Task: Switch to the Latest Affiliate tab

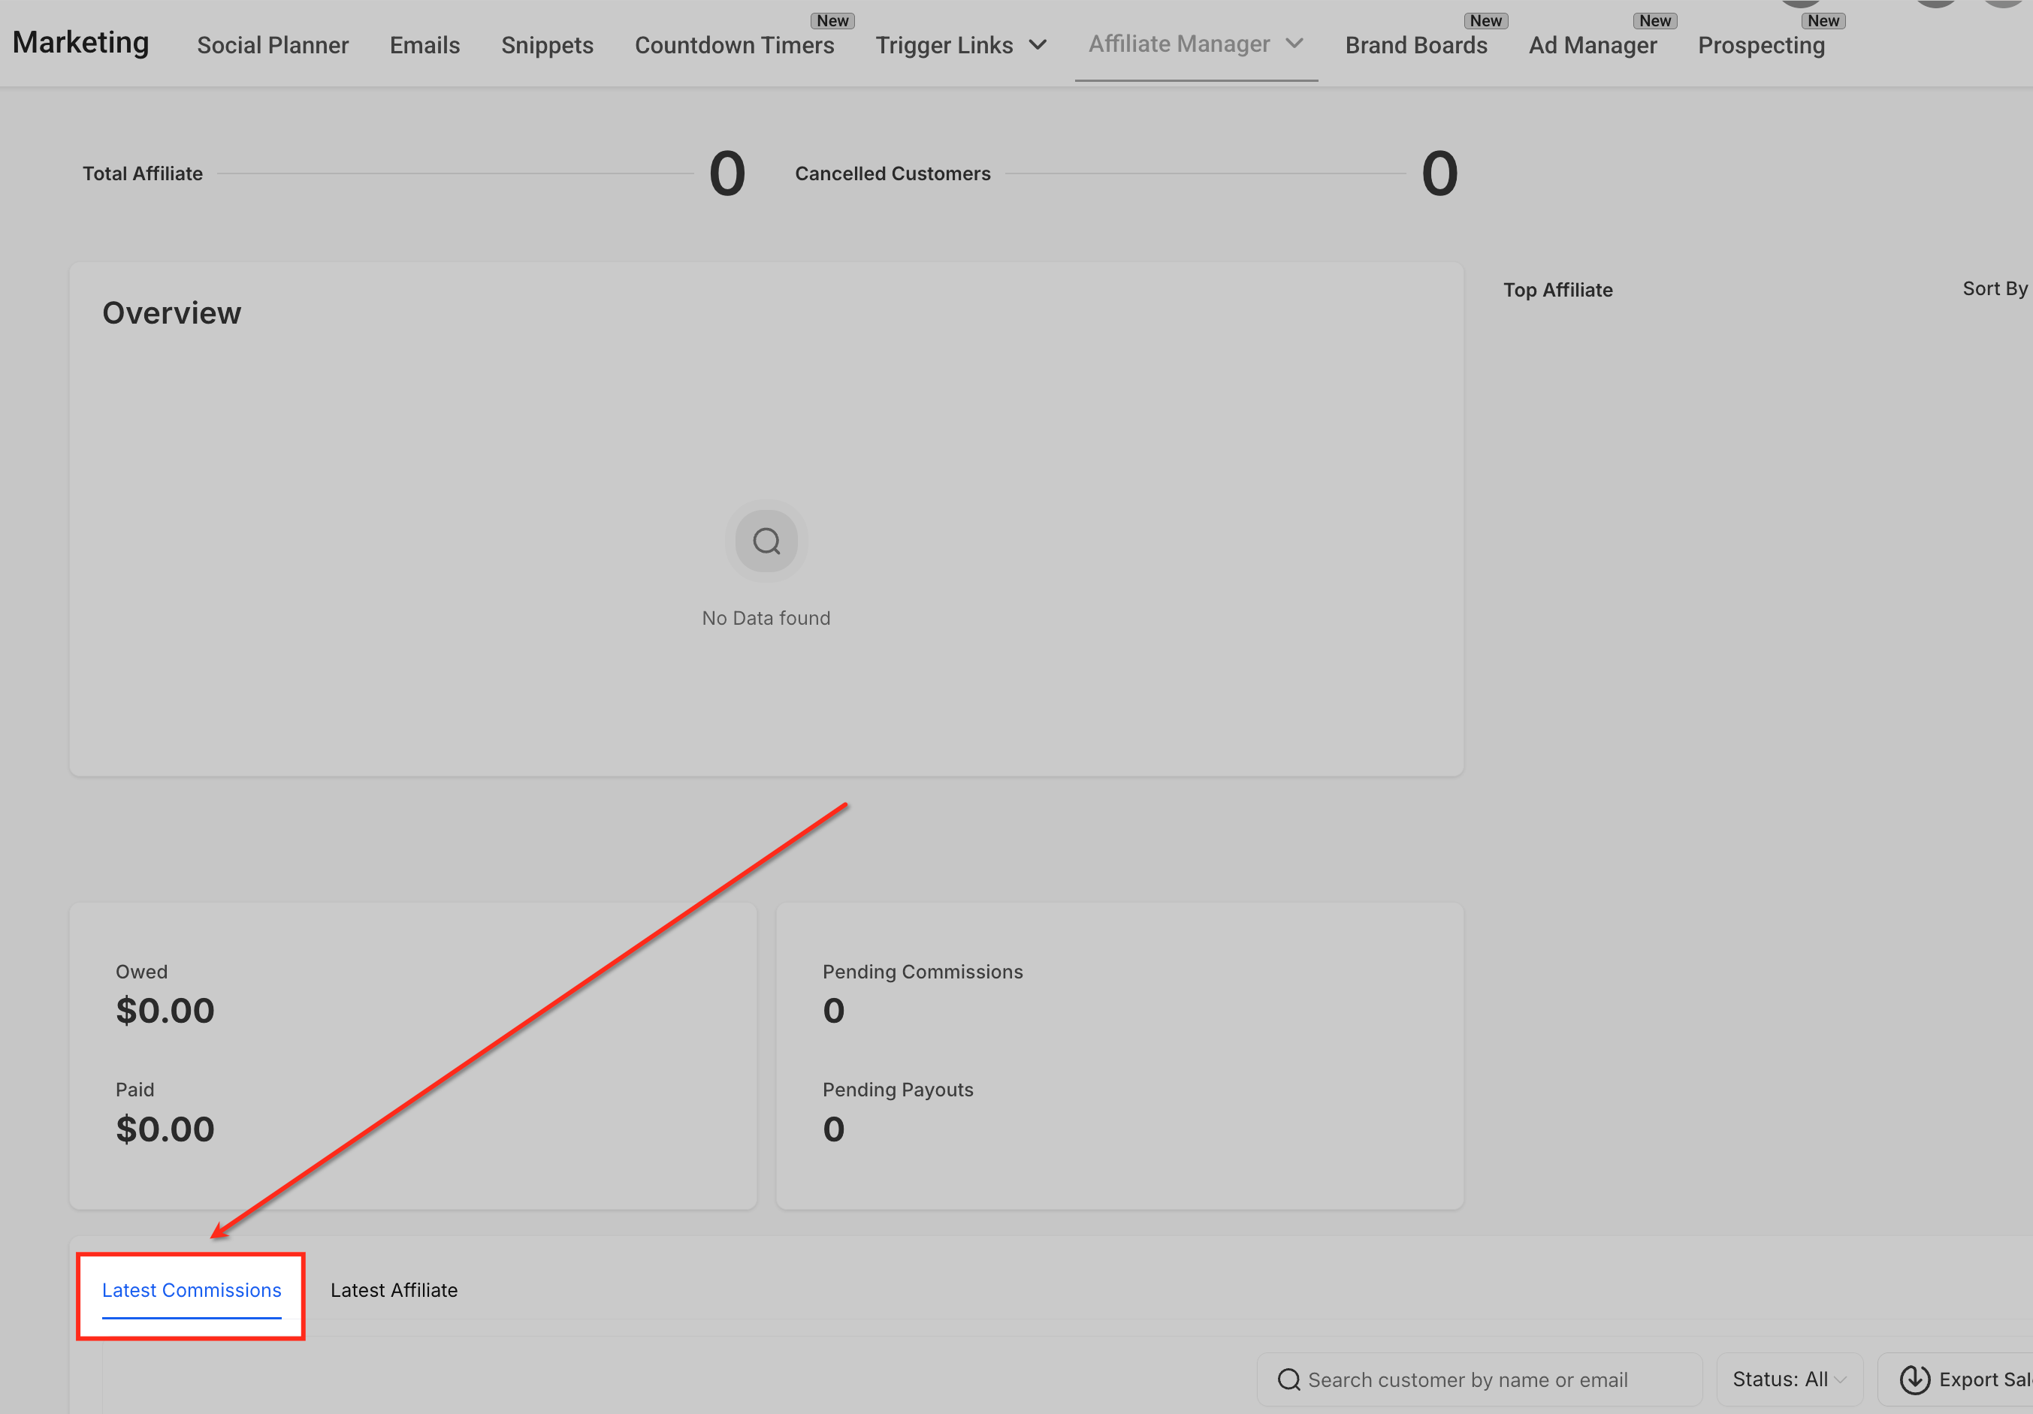Action: [394, 1290]
